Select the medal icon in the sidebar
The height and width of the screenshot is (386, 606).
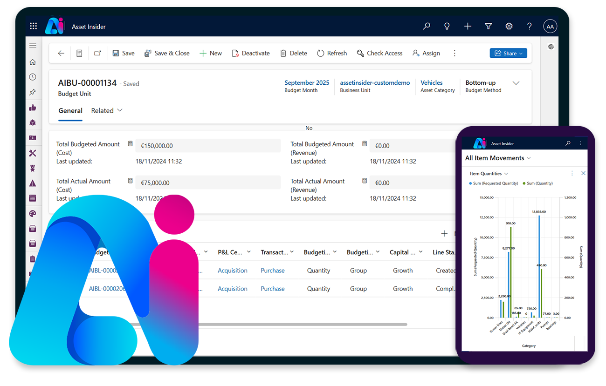33,168
